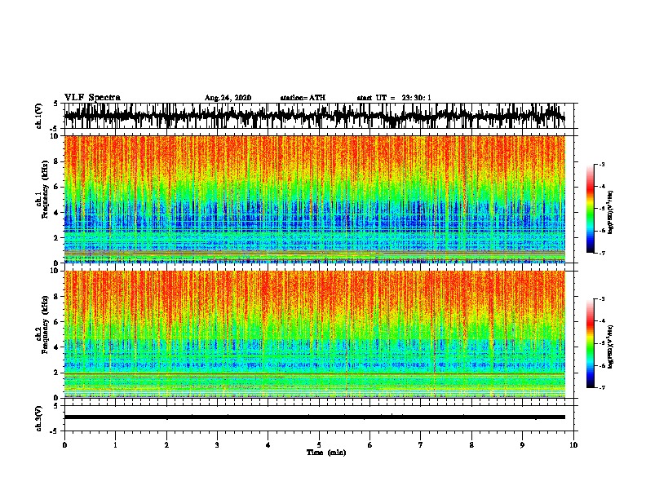646x499 pixels.
Task: Click time axis tick label "10"
Action: pyautogui.click(x=573, y=445)
